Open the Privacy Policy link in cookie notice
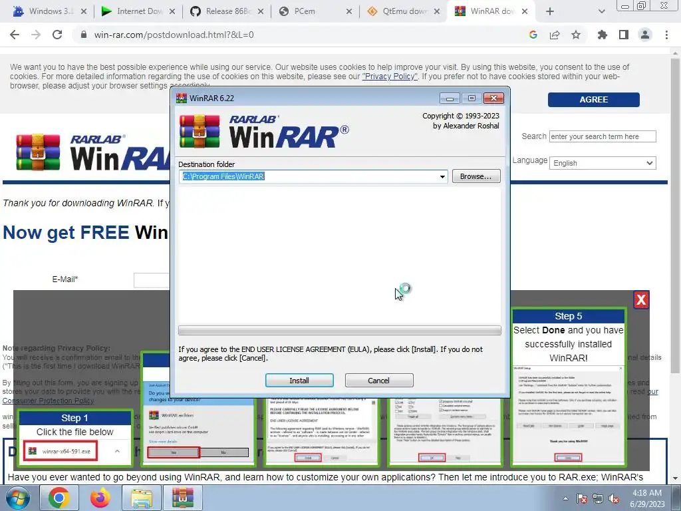The height and width of the screenshot is (511, 681). click(390, 77)
